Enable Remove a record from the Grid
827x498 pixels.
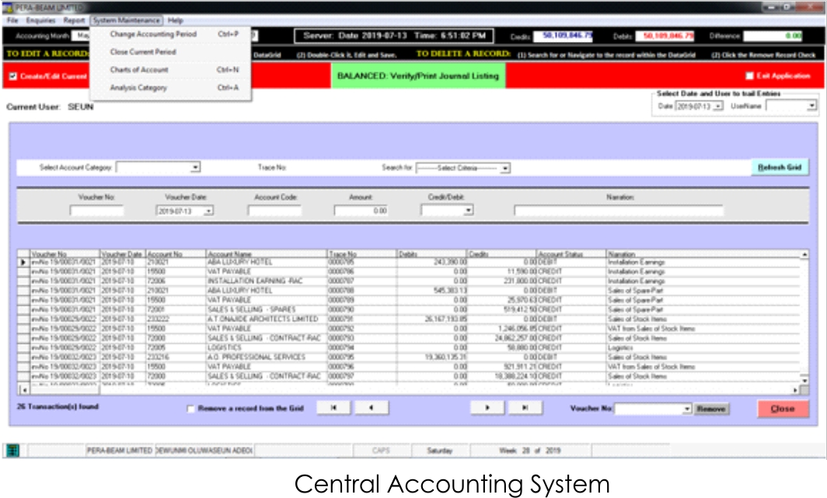(x=191, y=409)
